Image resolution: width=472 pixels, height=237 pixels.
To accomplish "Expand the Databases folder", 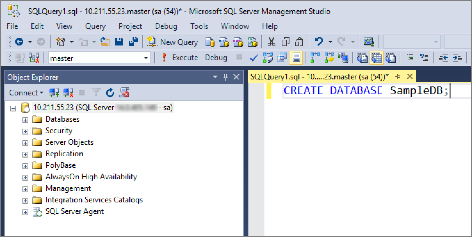I will (25, 119).
